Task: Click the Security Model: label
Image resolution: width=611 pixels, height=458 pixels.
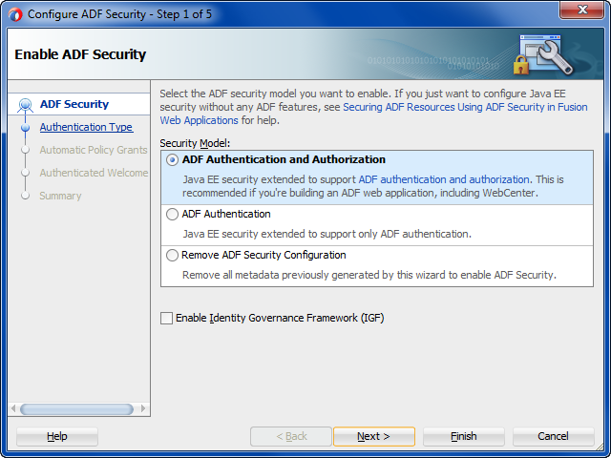Action: pos(195,143)
